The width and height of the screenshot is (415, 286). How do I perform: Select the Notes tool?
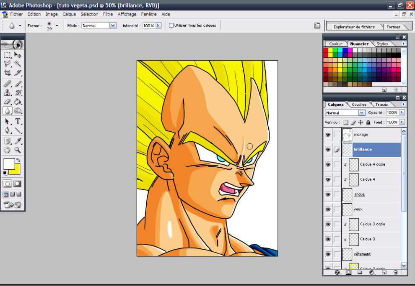coord(7,141)
